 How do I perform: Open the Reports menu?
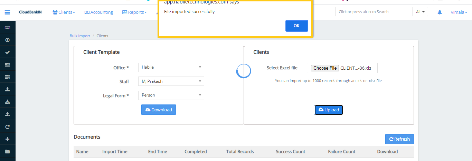[x=134, y=12]
